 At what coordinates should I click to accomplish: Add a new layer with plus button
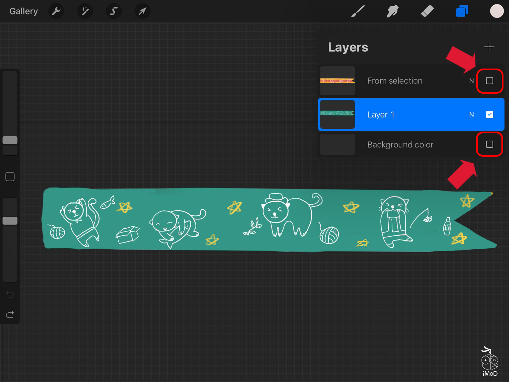489,47
